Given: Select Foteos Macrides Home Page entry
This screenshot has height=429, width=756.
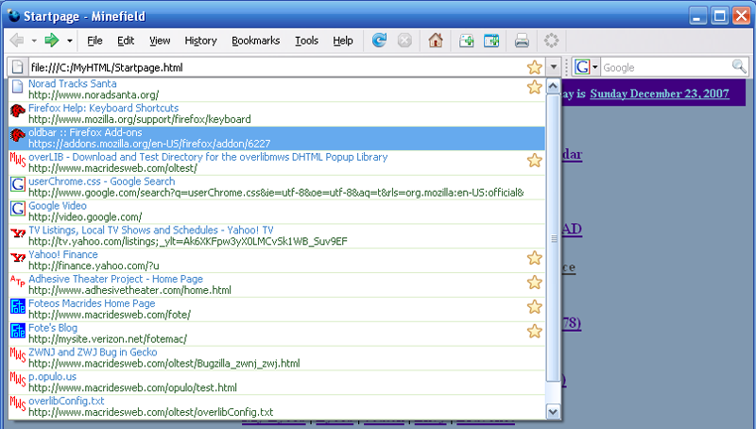Looking at the screenshot, I should 277,309.
